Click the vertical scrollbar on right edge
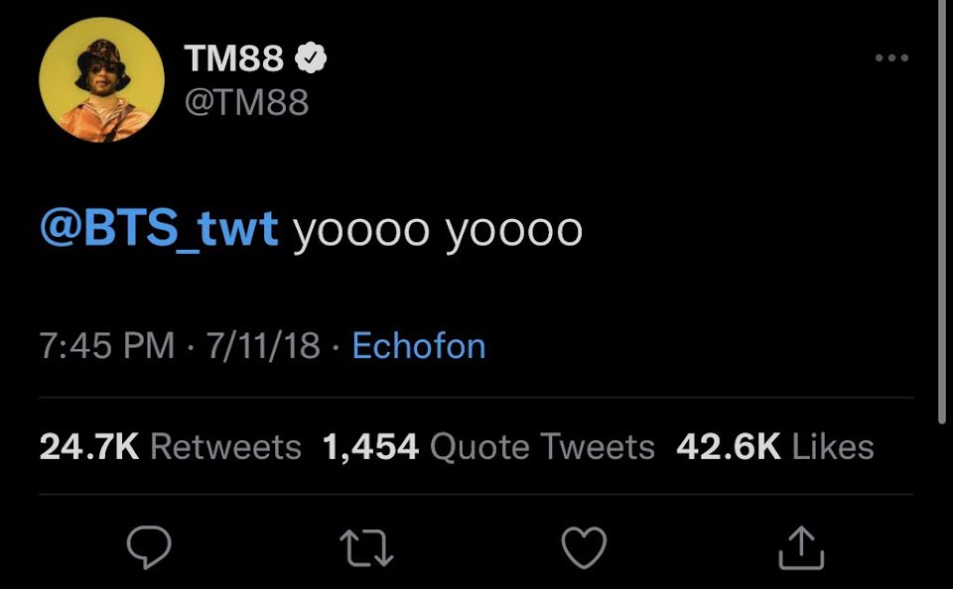Screen dimensions: 953x589 coord(941,212)
